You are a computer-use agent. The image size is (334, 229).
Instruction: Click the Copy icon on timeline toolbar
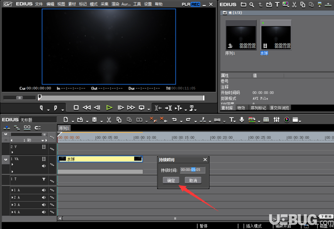point(119,120)
